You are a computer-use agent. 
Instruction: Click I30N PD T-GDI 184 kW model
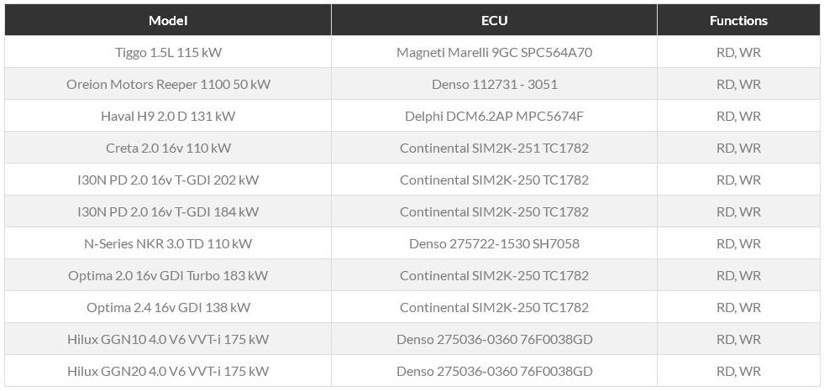tap(168, 212)
